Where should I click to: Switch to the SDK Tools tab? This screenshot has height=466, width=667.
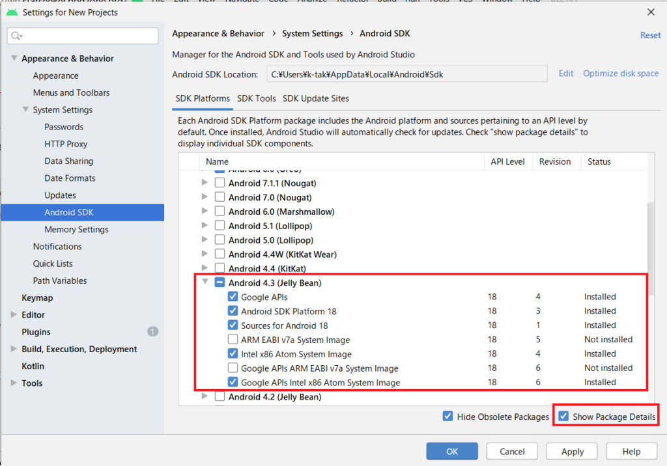coord(257,98)
